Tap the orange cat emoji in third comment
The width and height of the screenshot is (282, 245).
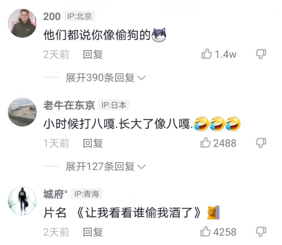[213, 212]
